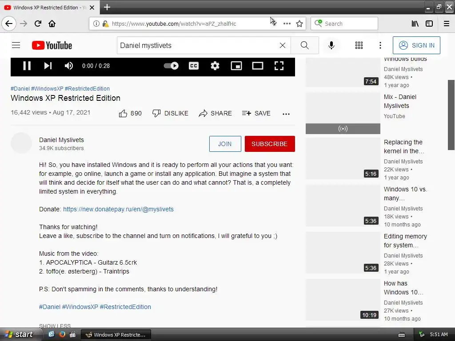Click DISLIKE on the video
The width and height of the screenshot is (455, 341).
(x=170, y=113)
